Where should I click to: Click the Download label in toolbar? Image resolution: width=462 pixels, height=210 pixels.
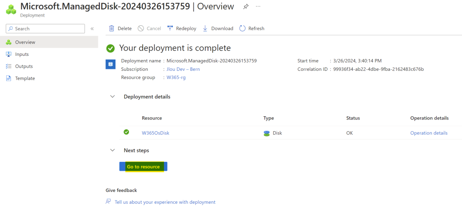tap(222, 28)
